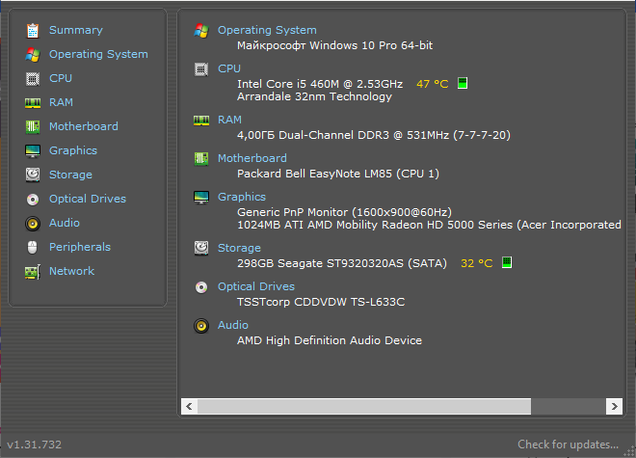Open the Graphics heading link in summary
Image resolution: width=636 pixels, height=458 pixels.
pyautogui.click(x=242, y=197)
